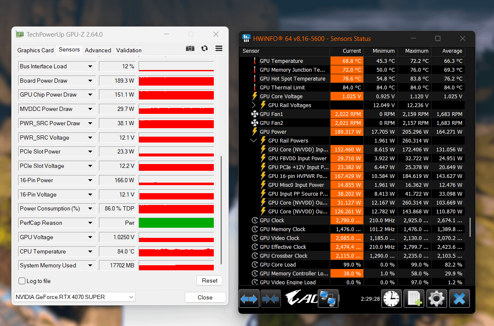The image size is (494, 326).
Task: Select the GPU Core Load row
Action: pos(352,265)
